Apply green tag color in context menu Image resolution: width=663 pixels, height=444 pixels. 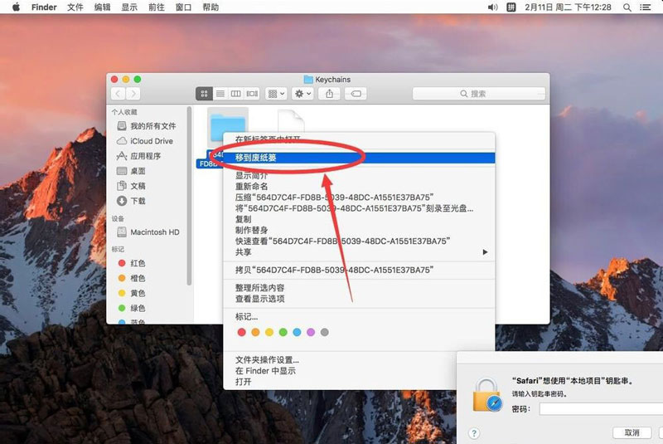[283, 332]
